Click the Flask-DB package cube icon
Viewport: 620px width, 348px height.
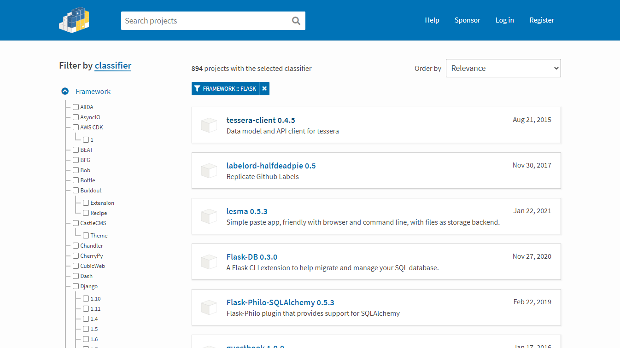tap(209, 262)
